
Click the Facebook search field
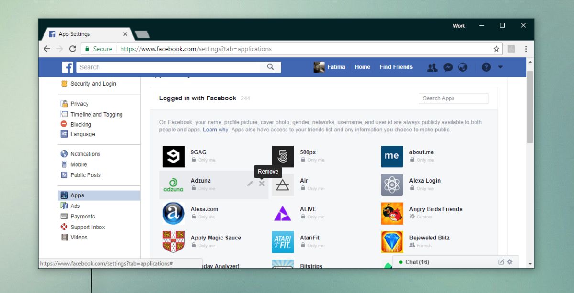pos(168,67)
